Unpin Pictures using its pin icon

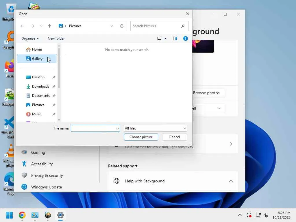coord(54,105)
